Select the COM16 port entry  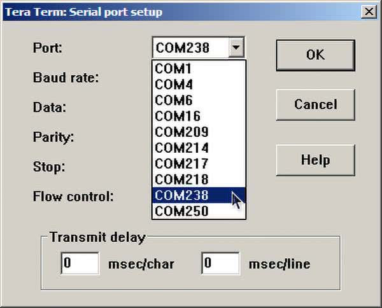(x=191, y=116)
